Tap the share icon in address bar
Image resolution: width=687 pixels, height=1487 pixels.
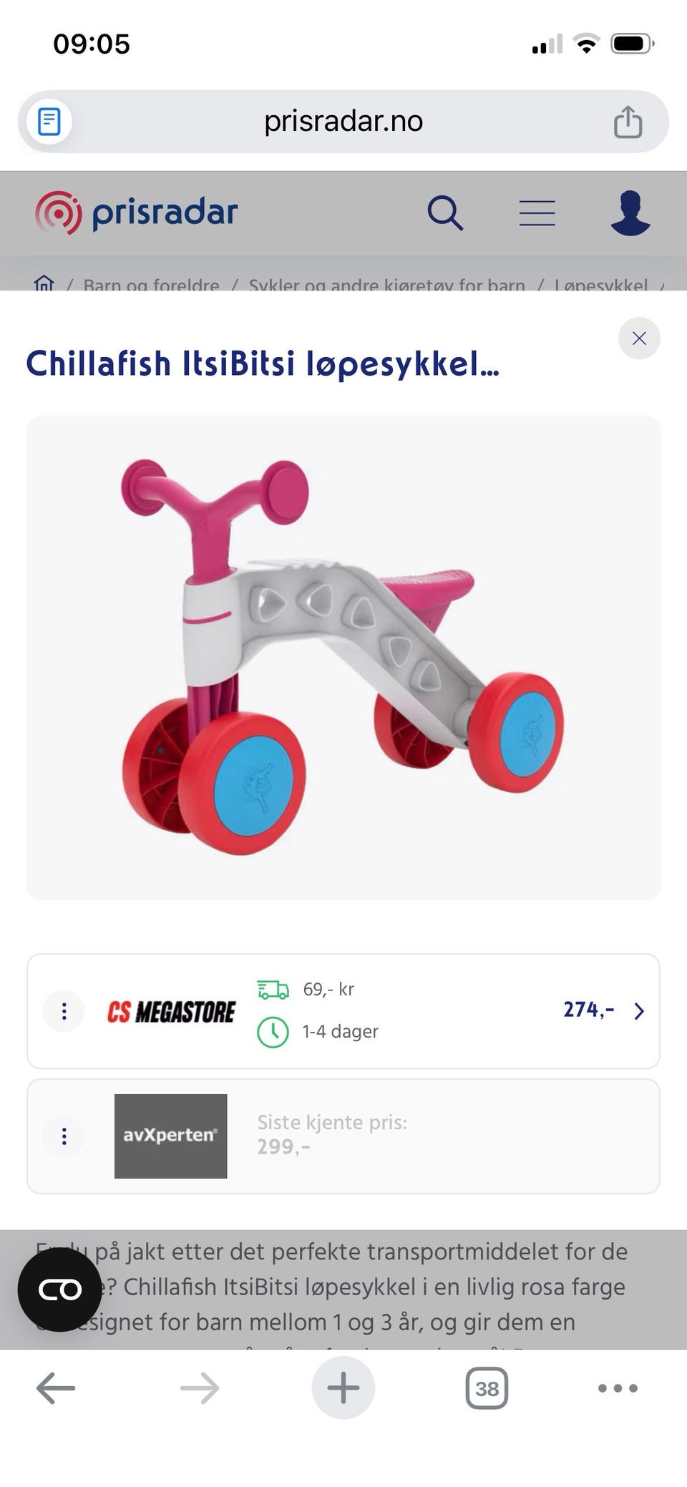tap(628, 121)
